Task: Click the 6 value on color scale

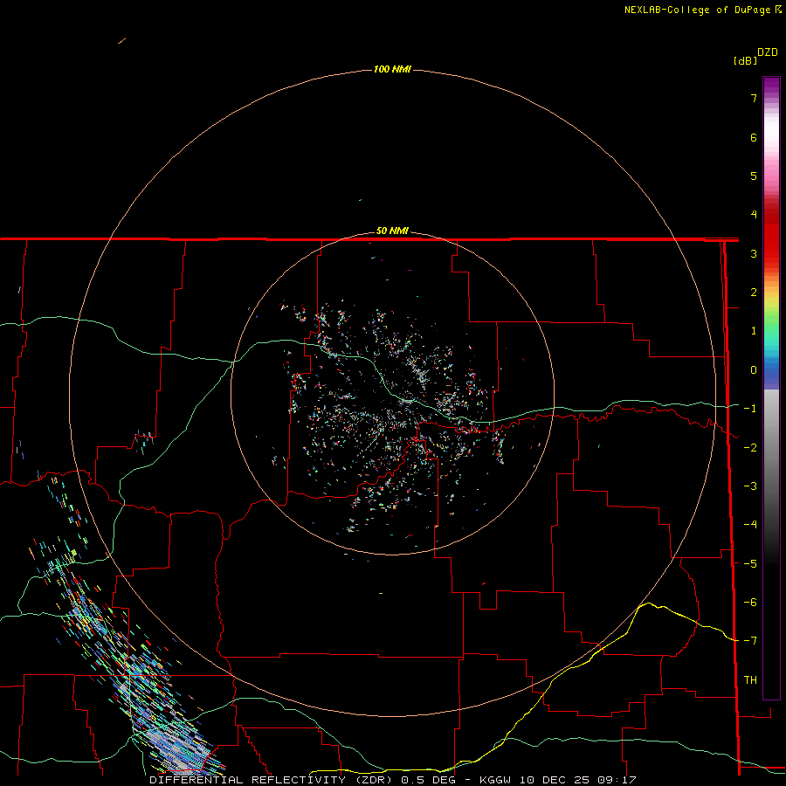Action: (754, 137)
